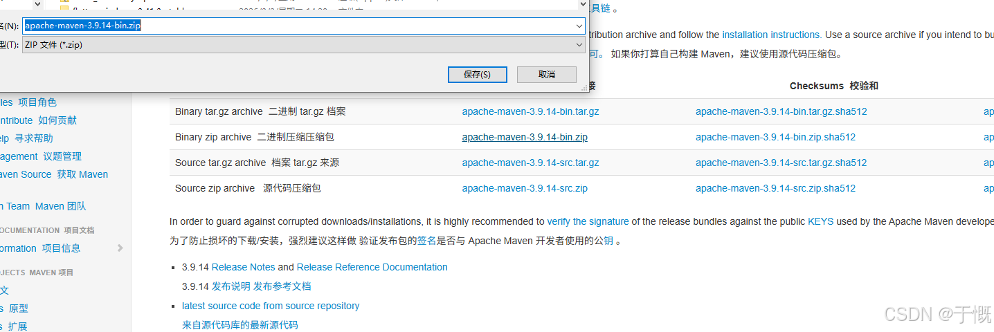The image size is (994, 332).
Task: Open sidebar Maven 团队 link
Action: pyautogui.click(x=61, y=206)
